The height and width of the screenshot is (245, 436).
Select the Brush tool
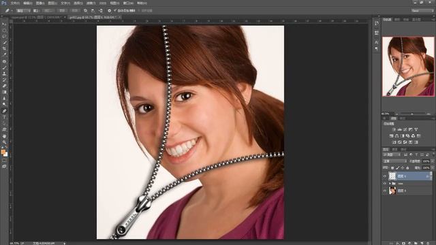[x=4, y=67]
